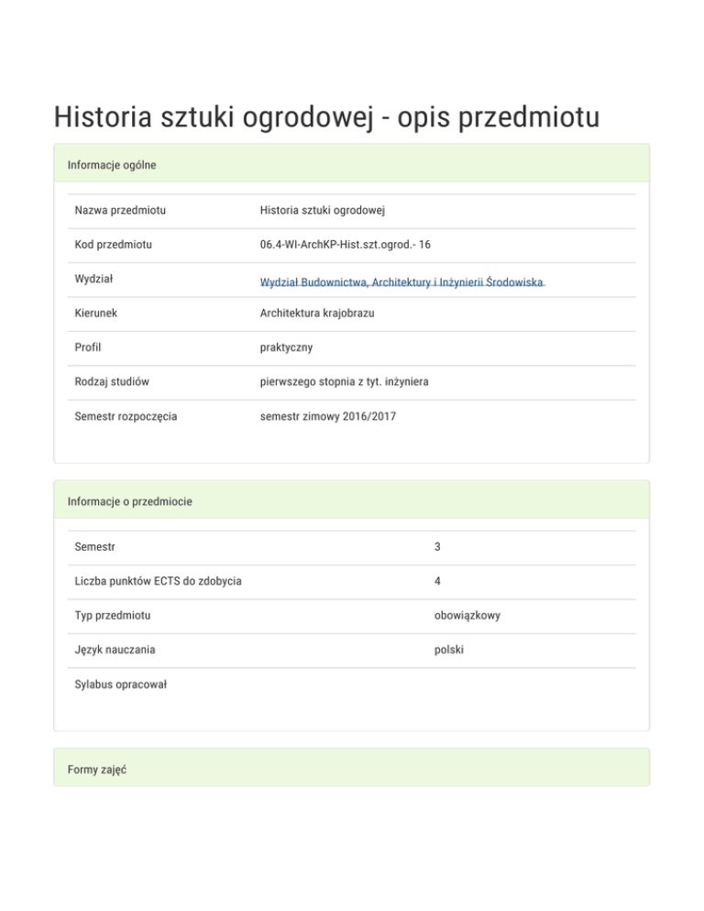The height and width of the screenshot is (911, 704).
Task: Click the course code 06.4-WI-ArchKP-Hist.szt.ogrod.- 16
Action: click(346, 245)
